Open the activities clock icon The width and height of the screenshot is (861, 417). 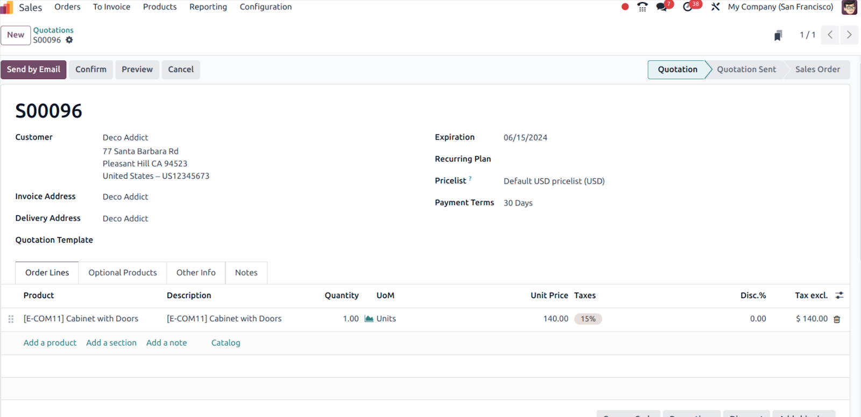pos(688,7)
